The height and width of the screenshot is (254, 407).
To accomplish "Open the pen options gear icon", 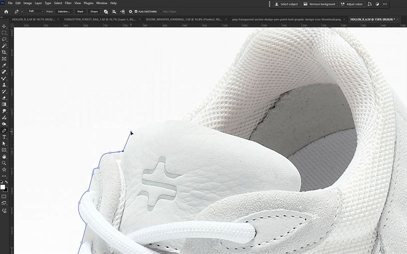I will coord(131,11).
